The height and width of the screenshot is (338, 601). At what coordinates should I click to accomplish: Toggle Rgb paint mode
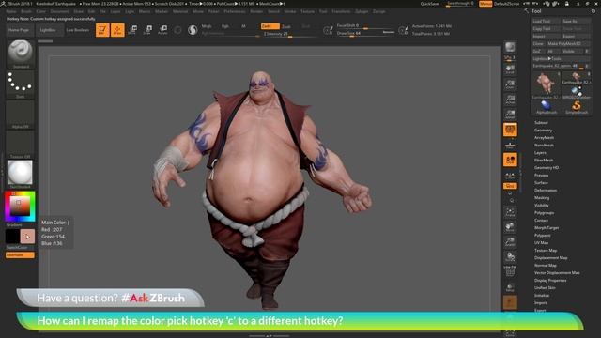[225, 26]
